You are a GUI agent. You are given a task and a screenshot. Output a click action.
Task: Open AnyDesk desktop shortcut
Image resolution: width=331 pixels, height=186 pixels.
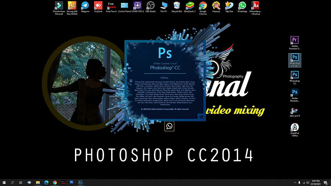pos(98,7)
